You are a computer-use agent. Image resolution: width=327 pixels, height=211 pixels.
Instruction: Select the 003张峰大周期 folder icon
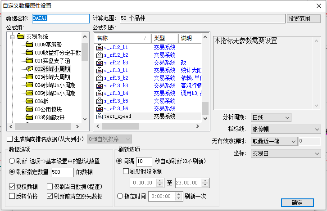29,77
